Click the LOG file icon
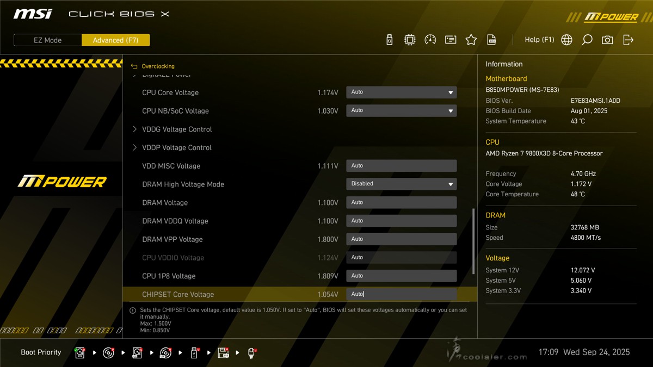653x367 pixels. [x=491, y=40]
